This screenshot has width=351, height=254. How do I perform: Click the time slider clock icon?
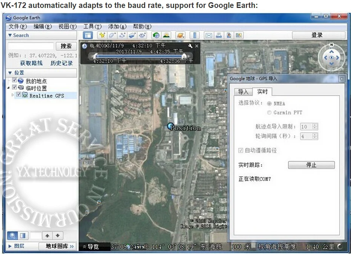tap(84, 46)
